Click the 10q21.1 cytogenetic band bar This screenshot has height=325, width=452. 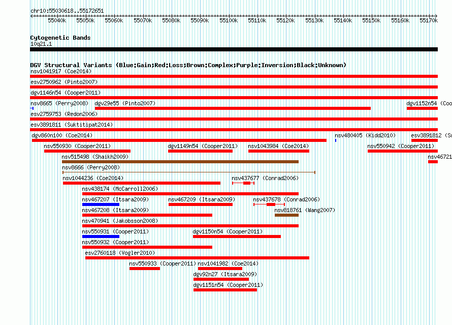pos(234,49)
